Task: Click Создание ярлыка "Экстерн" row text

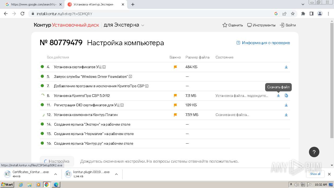Action: [92, 124]
